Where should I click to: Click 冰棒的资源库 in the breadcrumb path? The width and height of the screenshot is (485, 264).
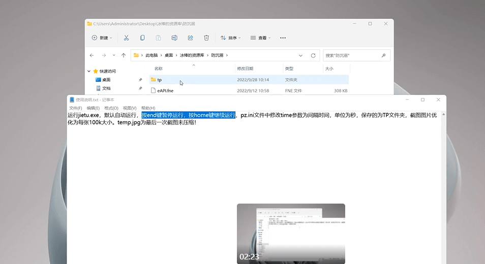click(191, 55)
